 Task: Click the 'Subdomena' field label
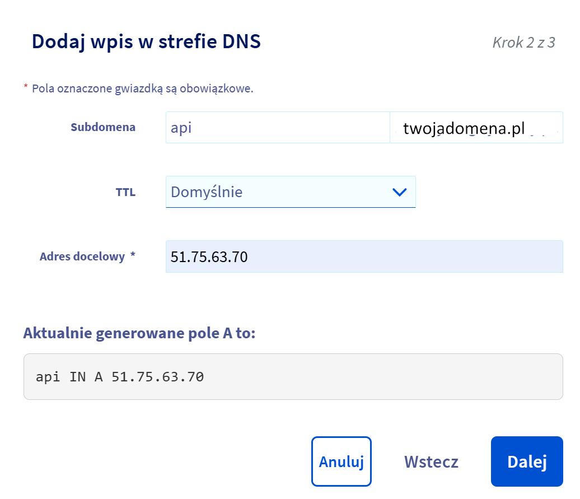tap(103, 127)
